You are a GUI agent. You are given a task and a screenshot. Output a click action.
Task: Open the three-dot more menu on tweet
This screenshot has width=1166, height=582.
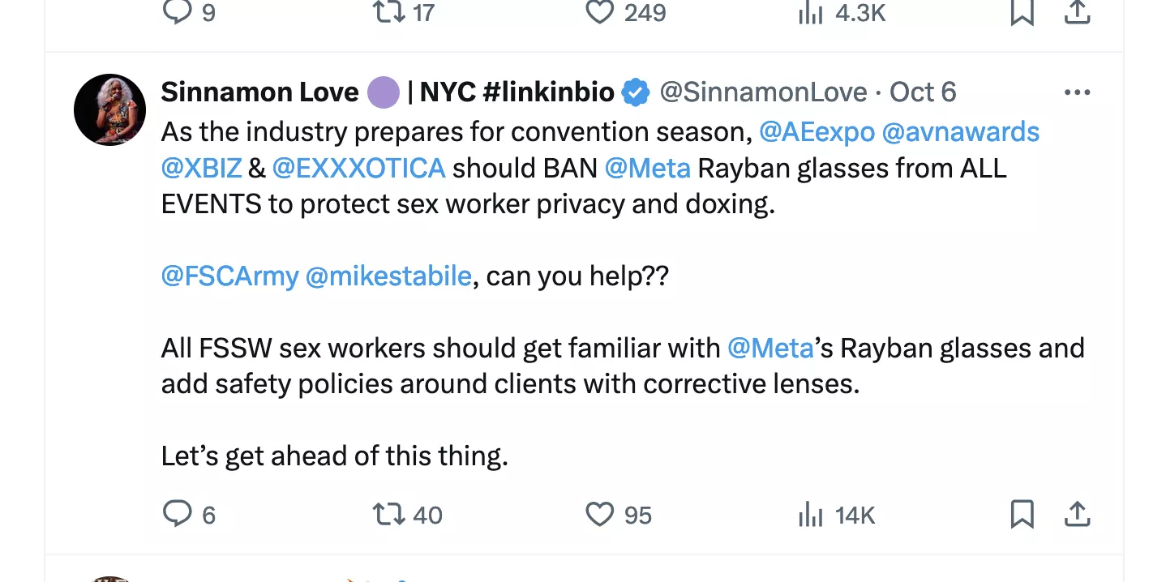click(1077, 92)
